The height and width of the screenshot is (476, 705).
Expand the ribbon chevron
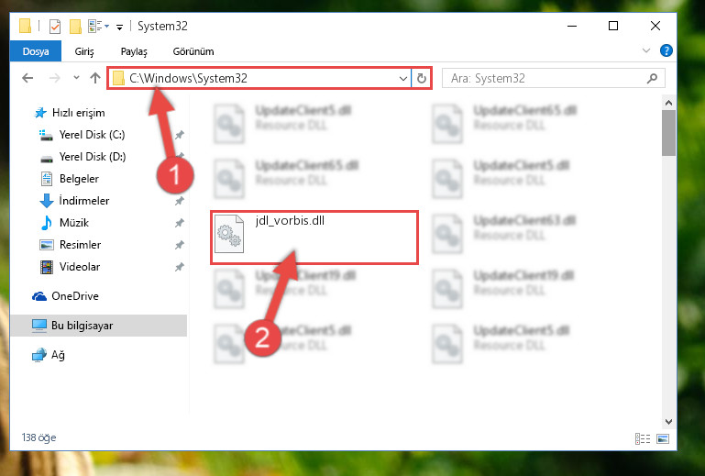pos(646,50)
